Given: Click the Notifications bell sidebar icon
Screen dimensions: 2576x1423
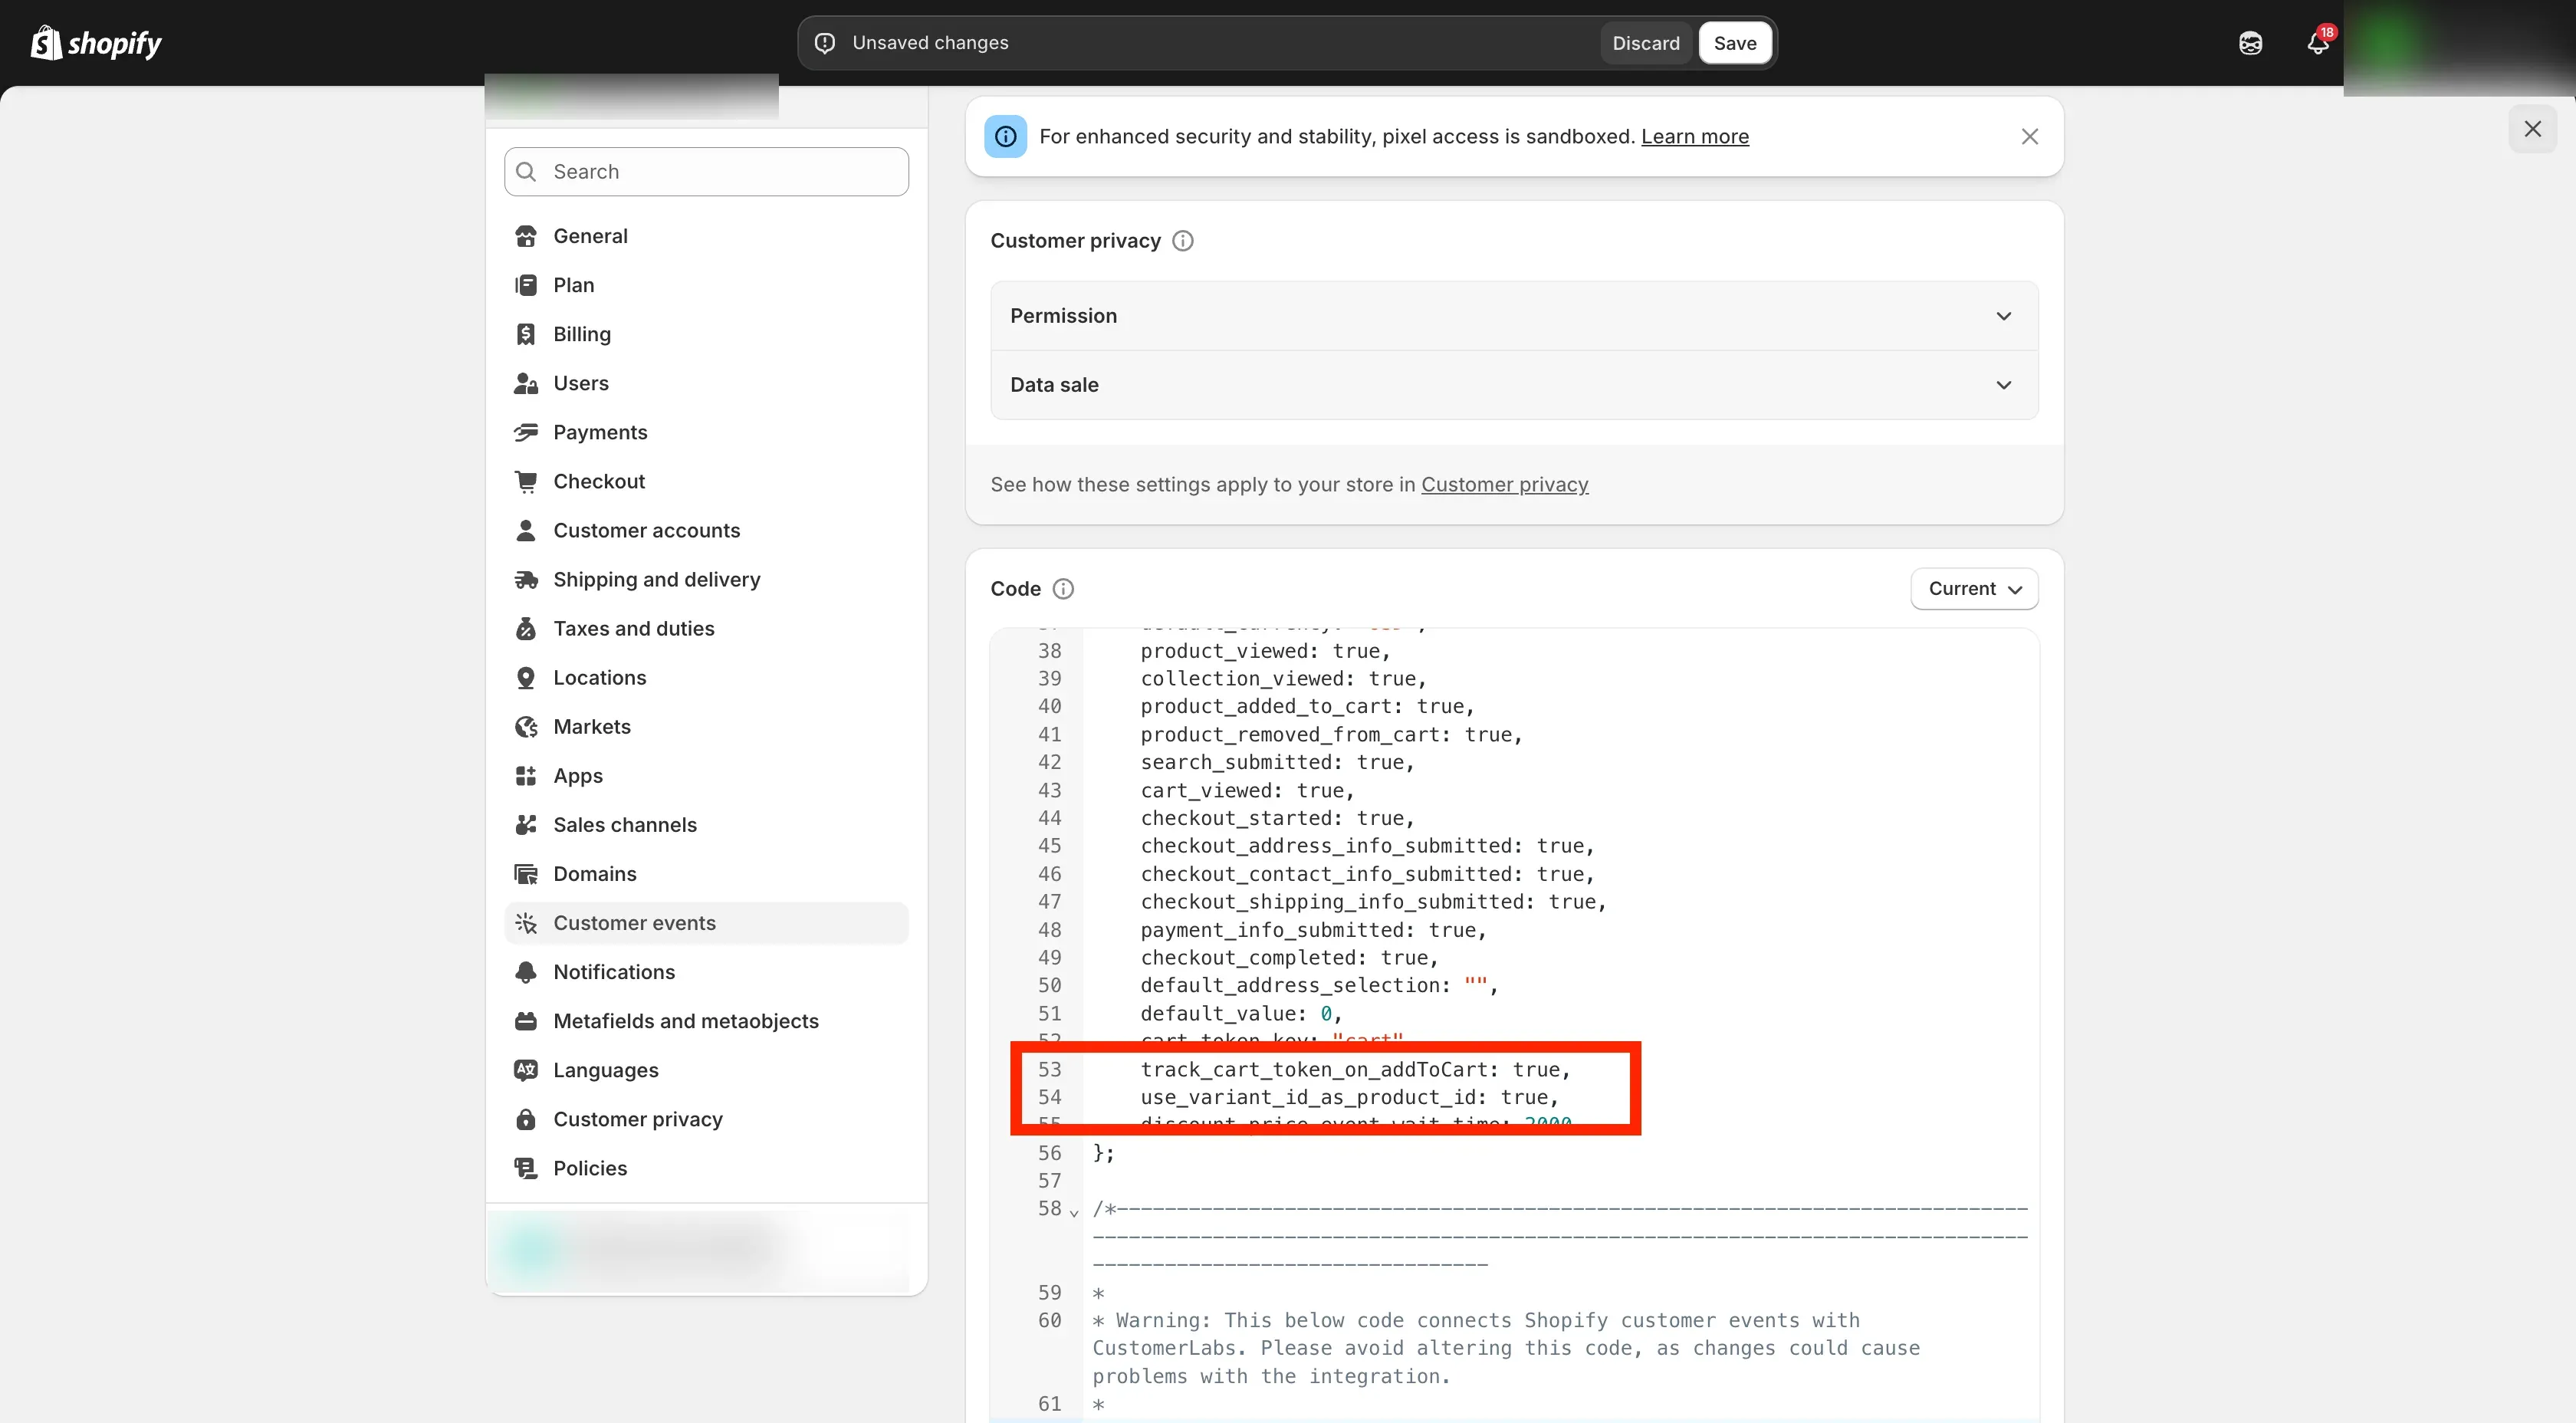Looking at the screenshot, I should click(x=526, y=971).
